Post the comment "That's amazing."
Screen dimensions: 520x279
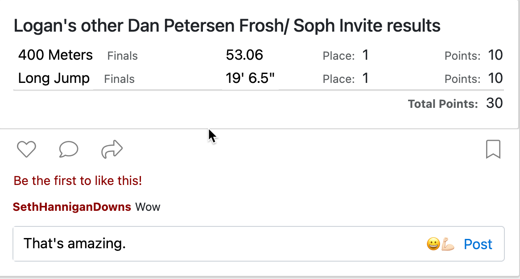478,244
